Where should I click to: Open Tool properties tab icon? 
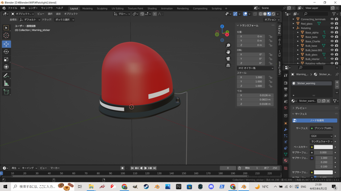[286, 75]
